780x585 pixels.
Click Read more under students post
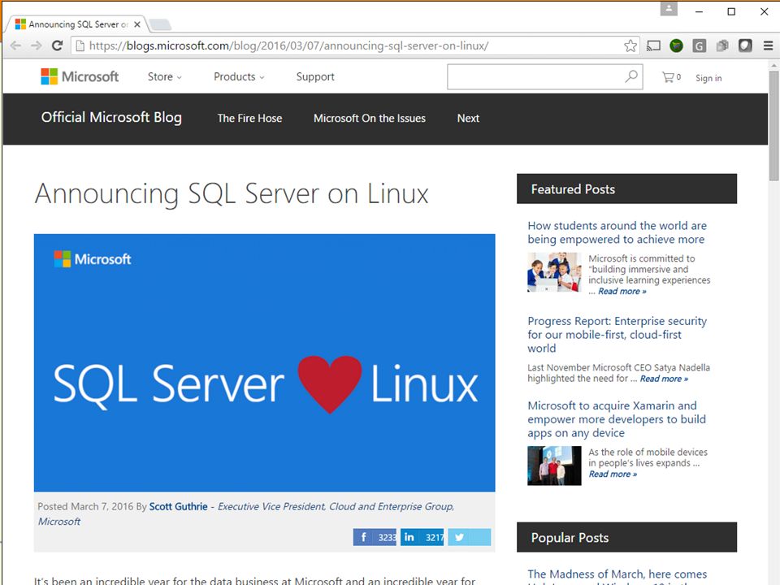(622, 292)
